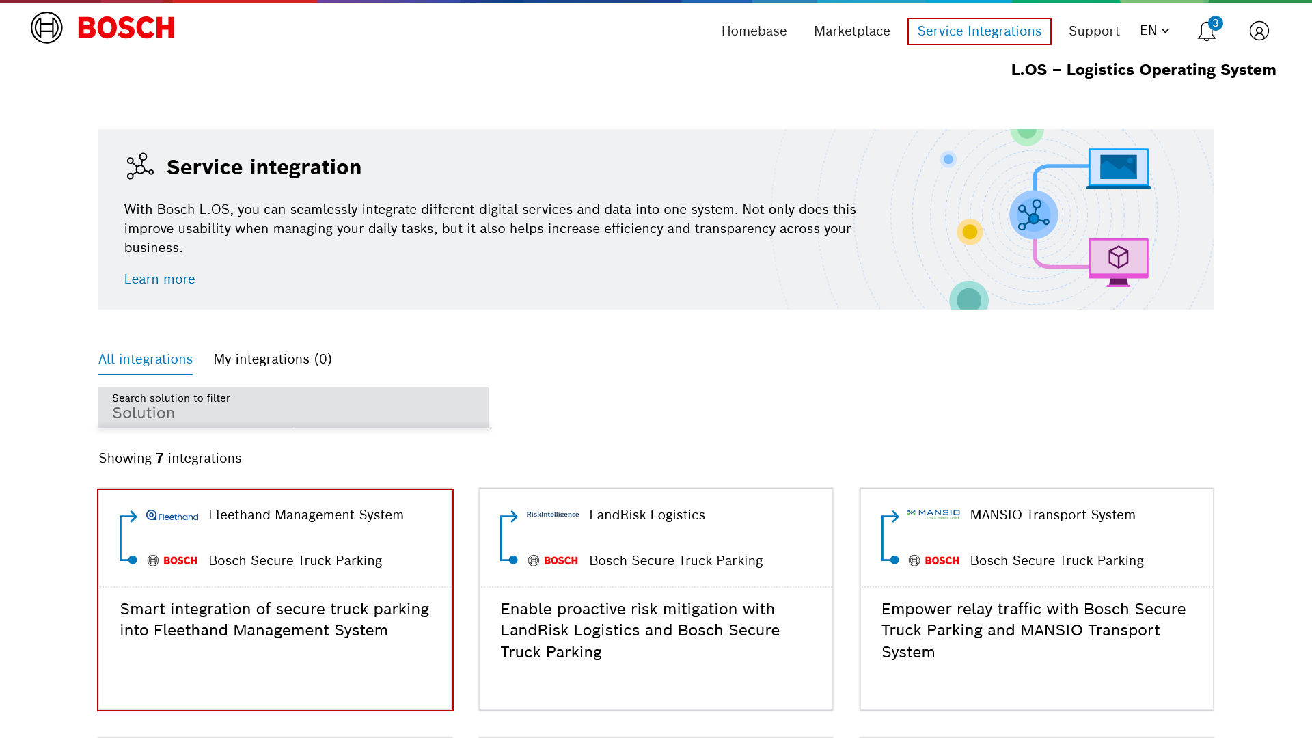Click the banner illustration of connected devices
Image resolution: width=1312 pixels, height=738 pixels.
[x=1045, y=219]
